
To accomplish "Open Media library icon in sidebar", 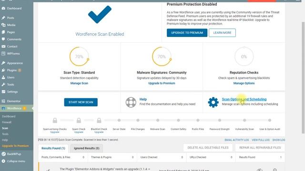I will tap(3, 25).
